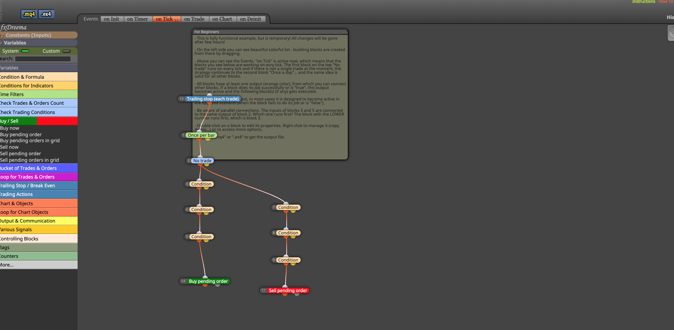Click yellow output dot of Condition 3
The width and height of the screenshot is (674, 330).
pyautogui.click(x=206, y=188)
